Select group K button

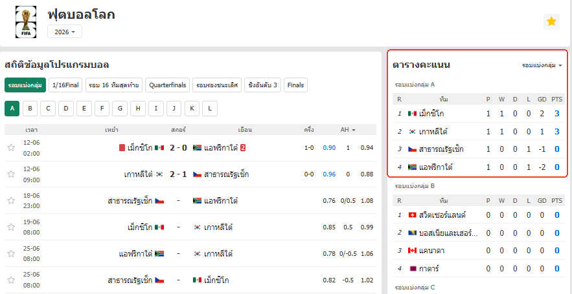[x=192, y=109]
